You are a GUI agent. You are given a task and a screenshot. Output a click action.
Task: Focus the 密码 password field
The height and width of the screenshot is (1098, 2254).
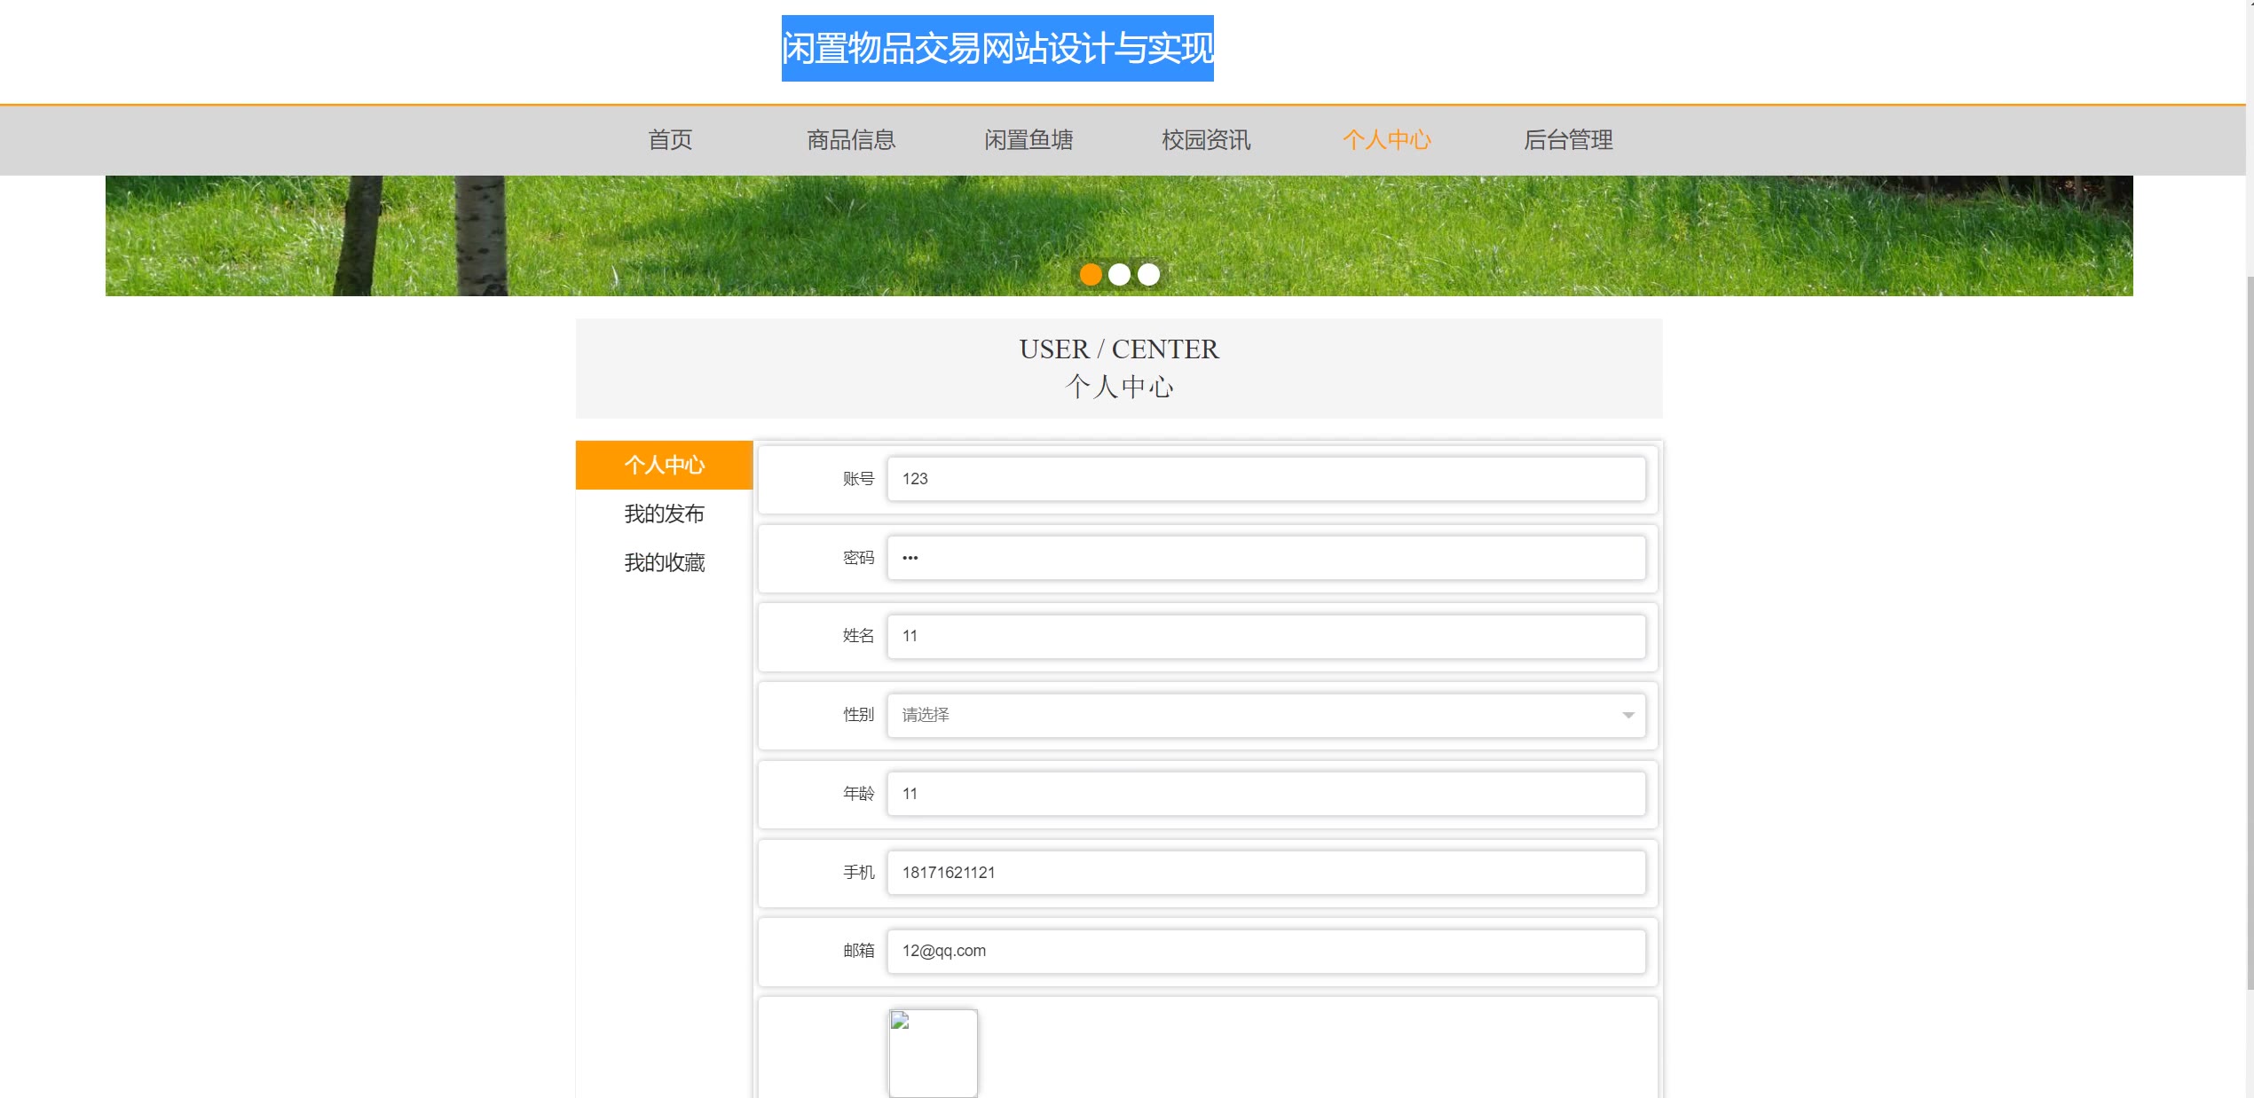(x=1265, y=558)
